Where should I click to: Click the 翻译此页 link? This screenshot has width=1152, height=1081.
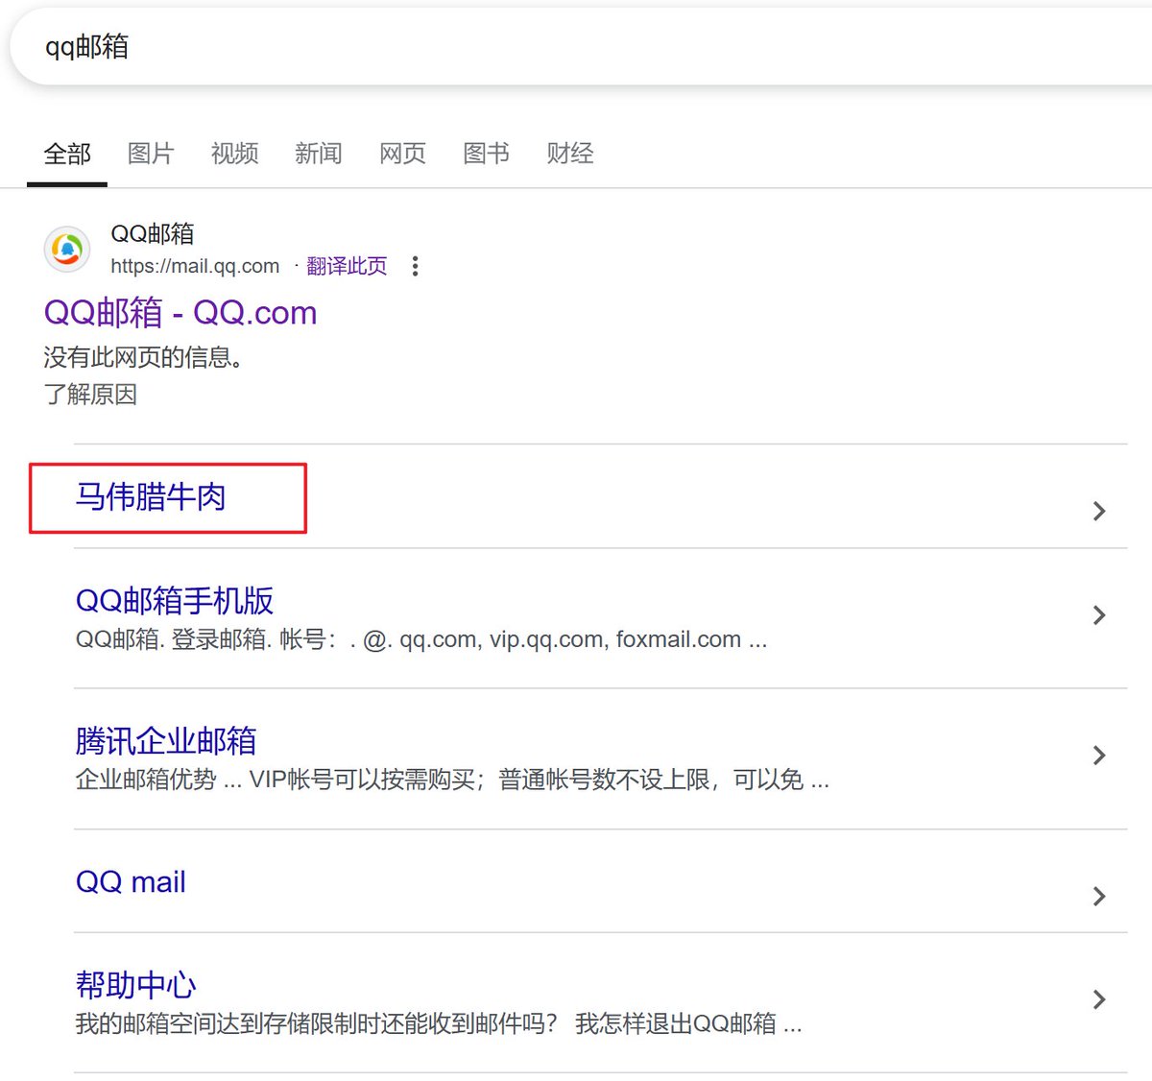(x=347, y=266)
